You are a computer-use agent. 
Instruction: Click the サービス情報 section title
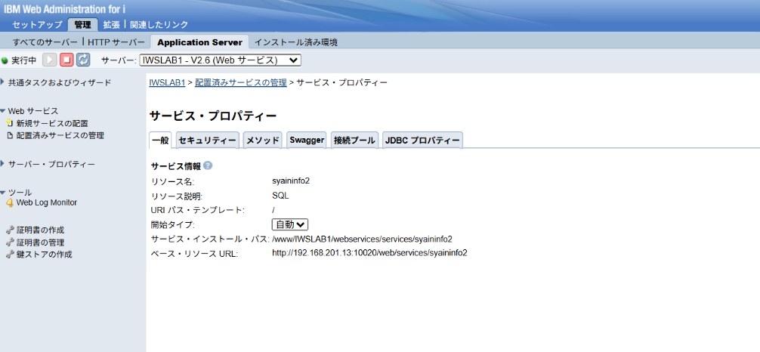175,166
